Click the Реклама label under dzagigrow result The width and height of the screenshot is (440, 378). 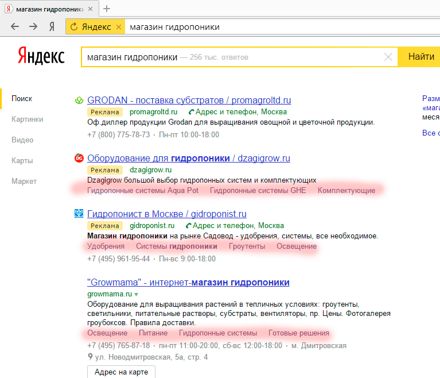tap(105, 170)
